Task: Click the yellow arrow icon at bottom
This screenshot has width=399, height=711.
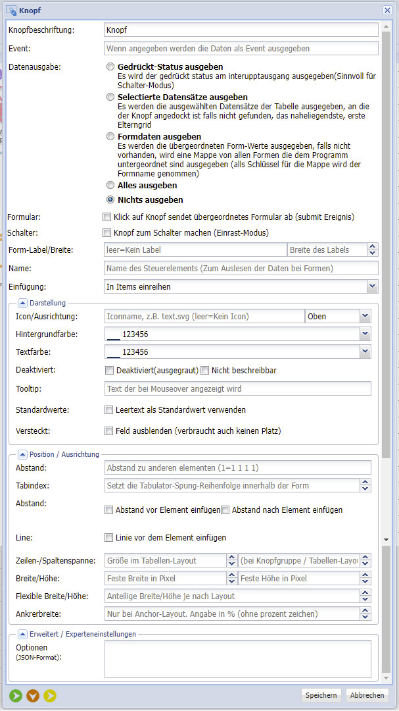Action: point(50,695)
